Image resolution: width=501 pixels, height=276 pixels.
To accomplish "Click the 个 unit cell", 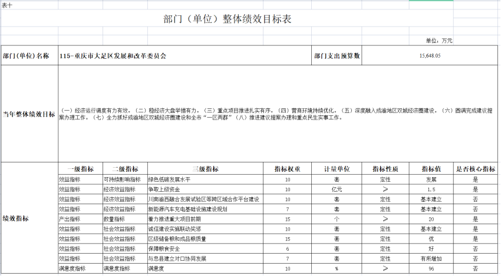I will [x=337, y=219].
